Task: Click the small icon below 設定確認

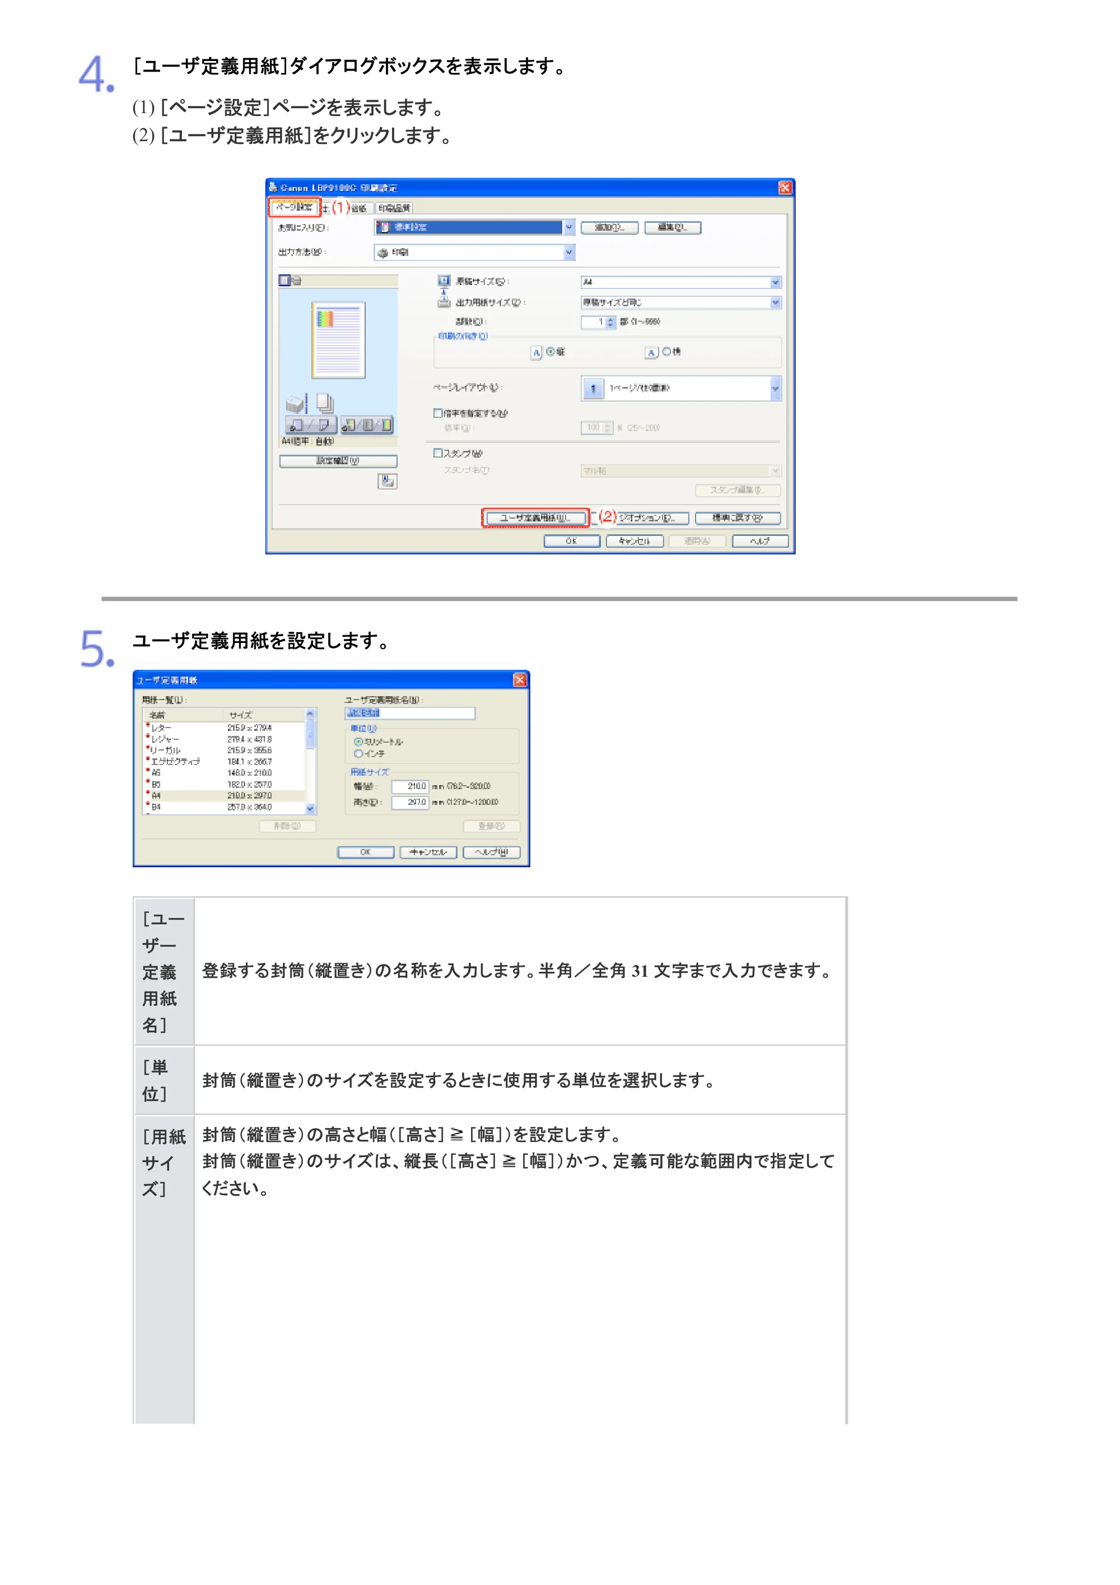Action: coord(387,481)
